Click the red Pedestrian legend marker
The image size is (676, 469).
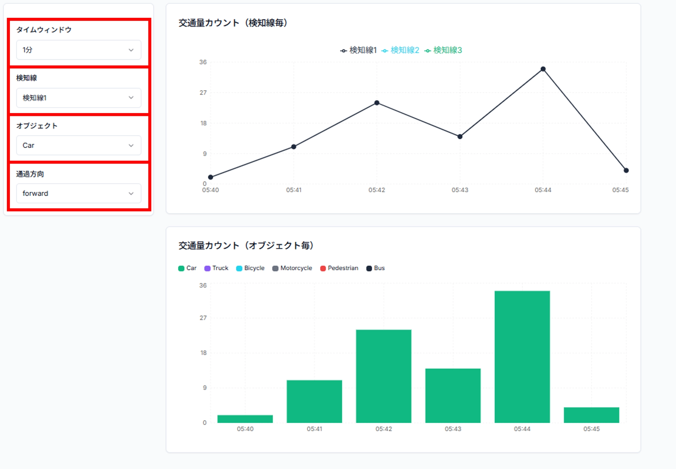pos(322,268)
